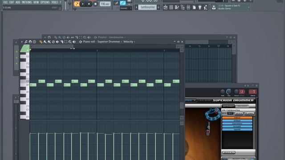Select the orange top articulation entry
The height and width of the screenshot is (160, 285).
[x=237, y=118]
